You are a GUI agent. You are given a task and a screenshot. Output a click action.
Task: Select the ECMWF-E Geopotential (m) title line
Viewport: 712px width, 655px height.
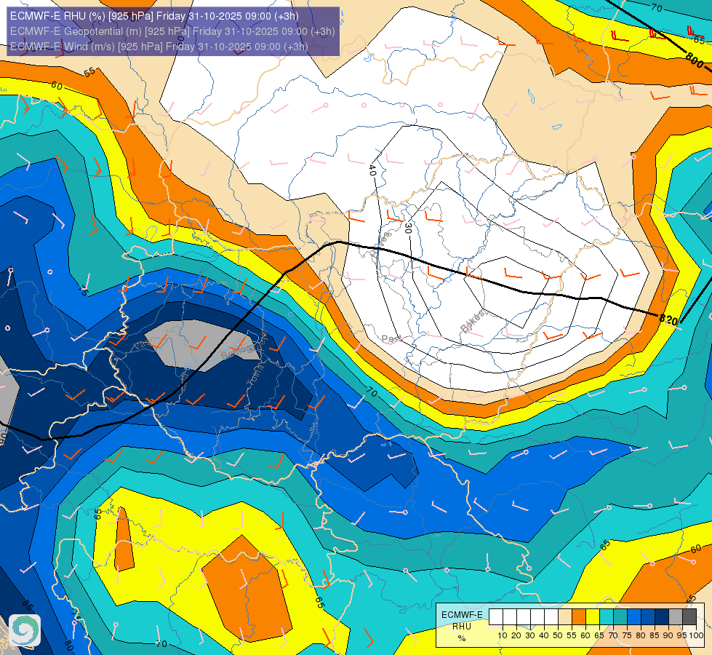[172, 31]
